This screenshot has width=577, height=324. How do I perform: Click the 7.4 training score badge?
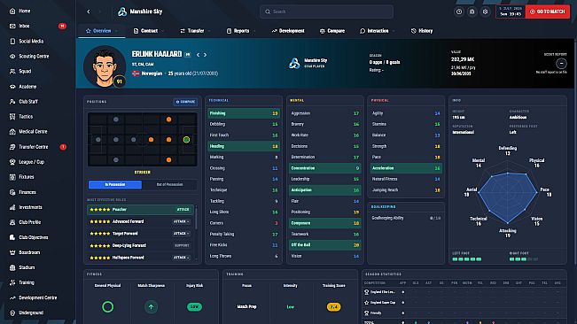[x=334, y=306]
